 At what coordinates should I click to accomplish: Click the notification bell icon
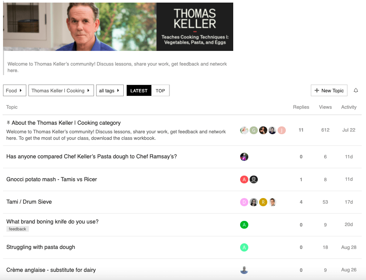click(x=356, y=90)
